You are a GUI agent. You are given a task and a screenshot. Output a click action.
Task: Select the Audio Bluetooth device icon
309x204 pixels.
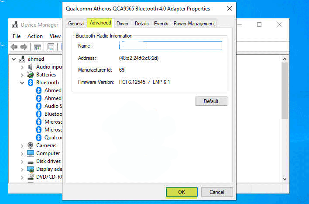coord(39,106)
